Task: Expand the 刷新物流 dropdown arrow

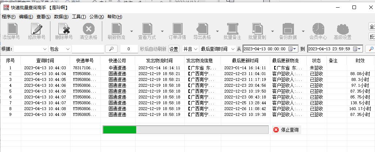Action: coord(131,31)
